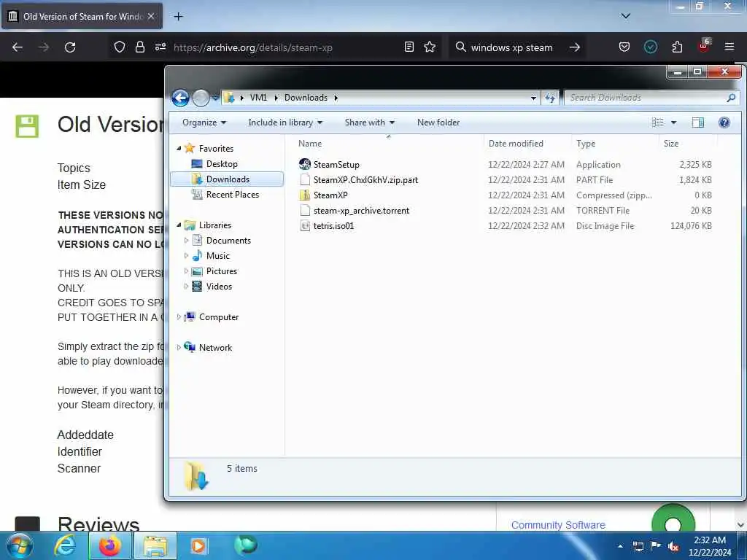
Task: Expand Computer in navigation pane
Action: 179,316
